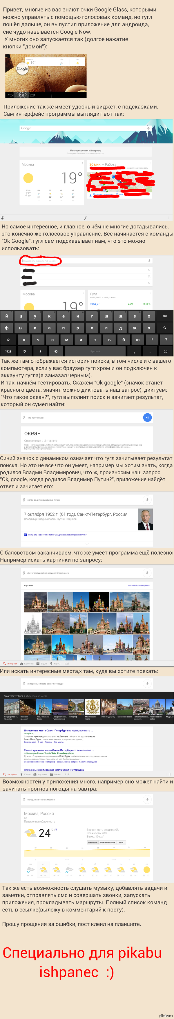Tap the mic beside 'когда родился владимир путин'
The height and width of the screenshot is (1019, 174).
point(147,499)
